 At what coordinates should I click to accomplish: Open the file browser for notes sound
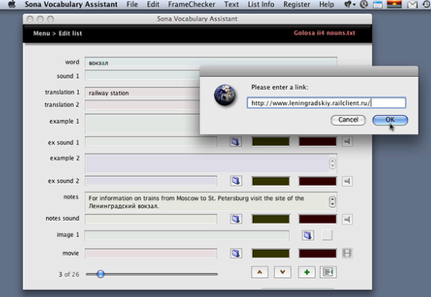pos(236,219)
